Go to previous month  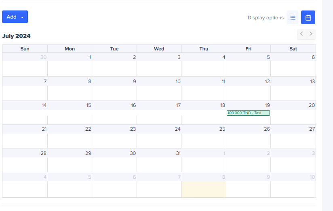click(x=301, y=34)
